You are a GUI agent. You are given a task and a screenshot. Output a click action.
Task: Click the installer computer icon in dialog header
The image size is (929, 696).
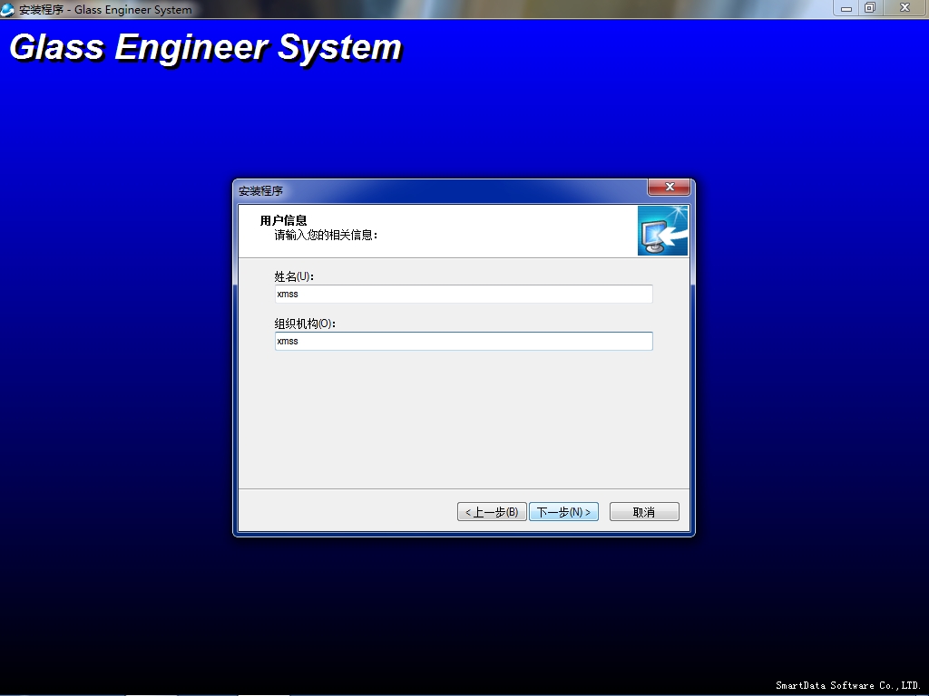coord(662,231)
